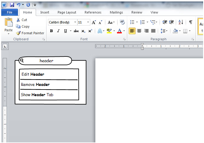Toggle italic formatting
The image size is (204, 143).
58,31
